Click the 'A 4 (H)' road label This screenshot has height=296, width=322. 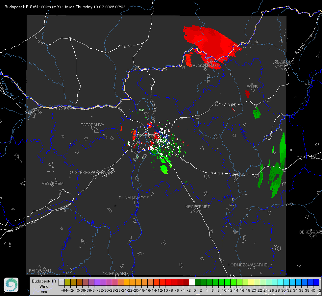(217, 173)
